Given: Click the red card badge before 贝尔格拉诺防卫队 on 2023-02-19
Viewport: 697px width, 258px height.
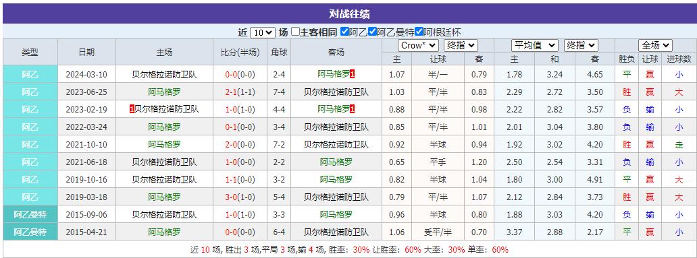Looking at the screenshot, I should click(x=132, y=109).
